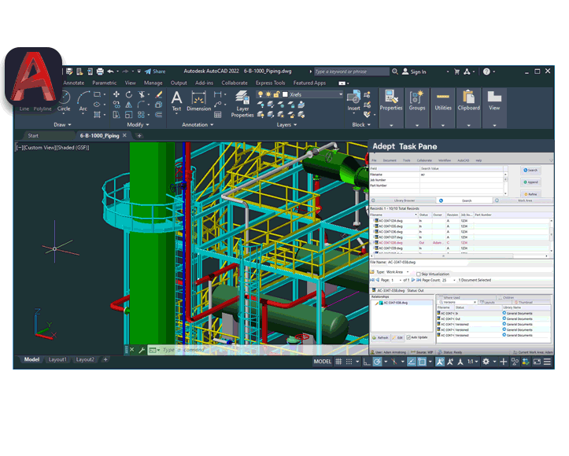
Task: Open the Manage ribbon tab
Action: [153, 83]
